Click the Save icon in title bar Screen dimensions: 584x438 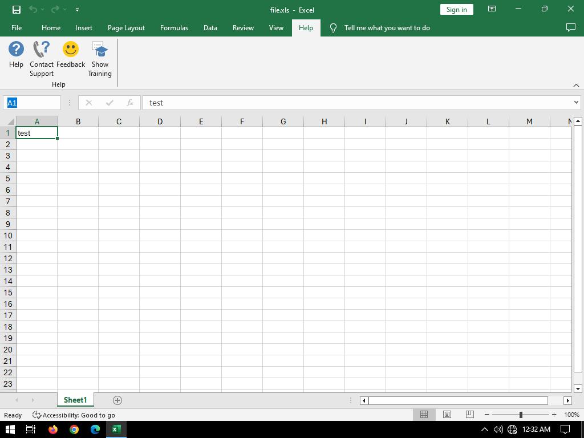click(x=16, y=10)
